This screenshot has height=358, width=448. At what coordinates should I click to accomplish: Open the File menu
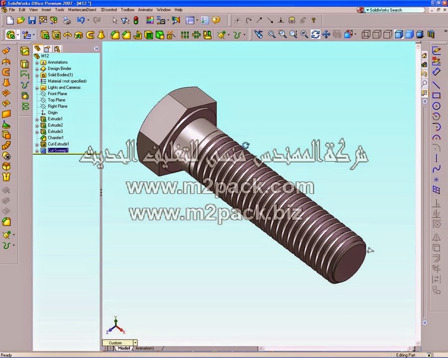click(x=12, y=10)
